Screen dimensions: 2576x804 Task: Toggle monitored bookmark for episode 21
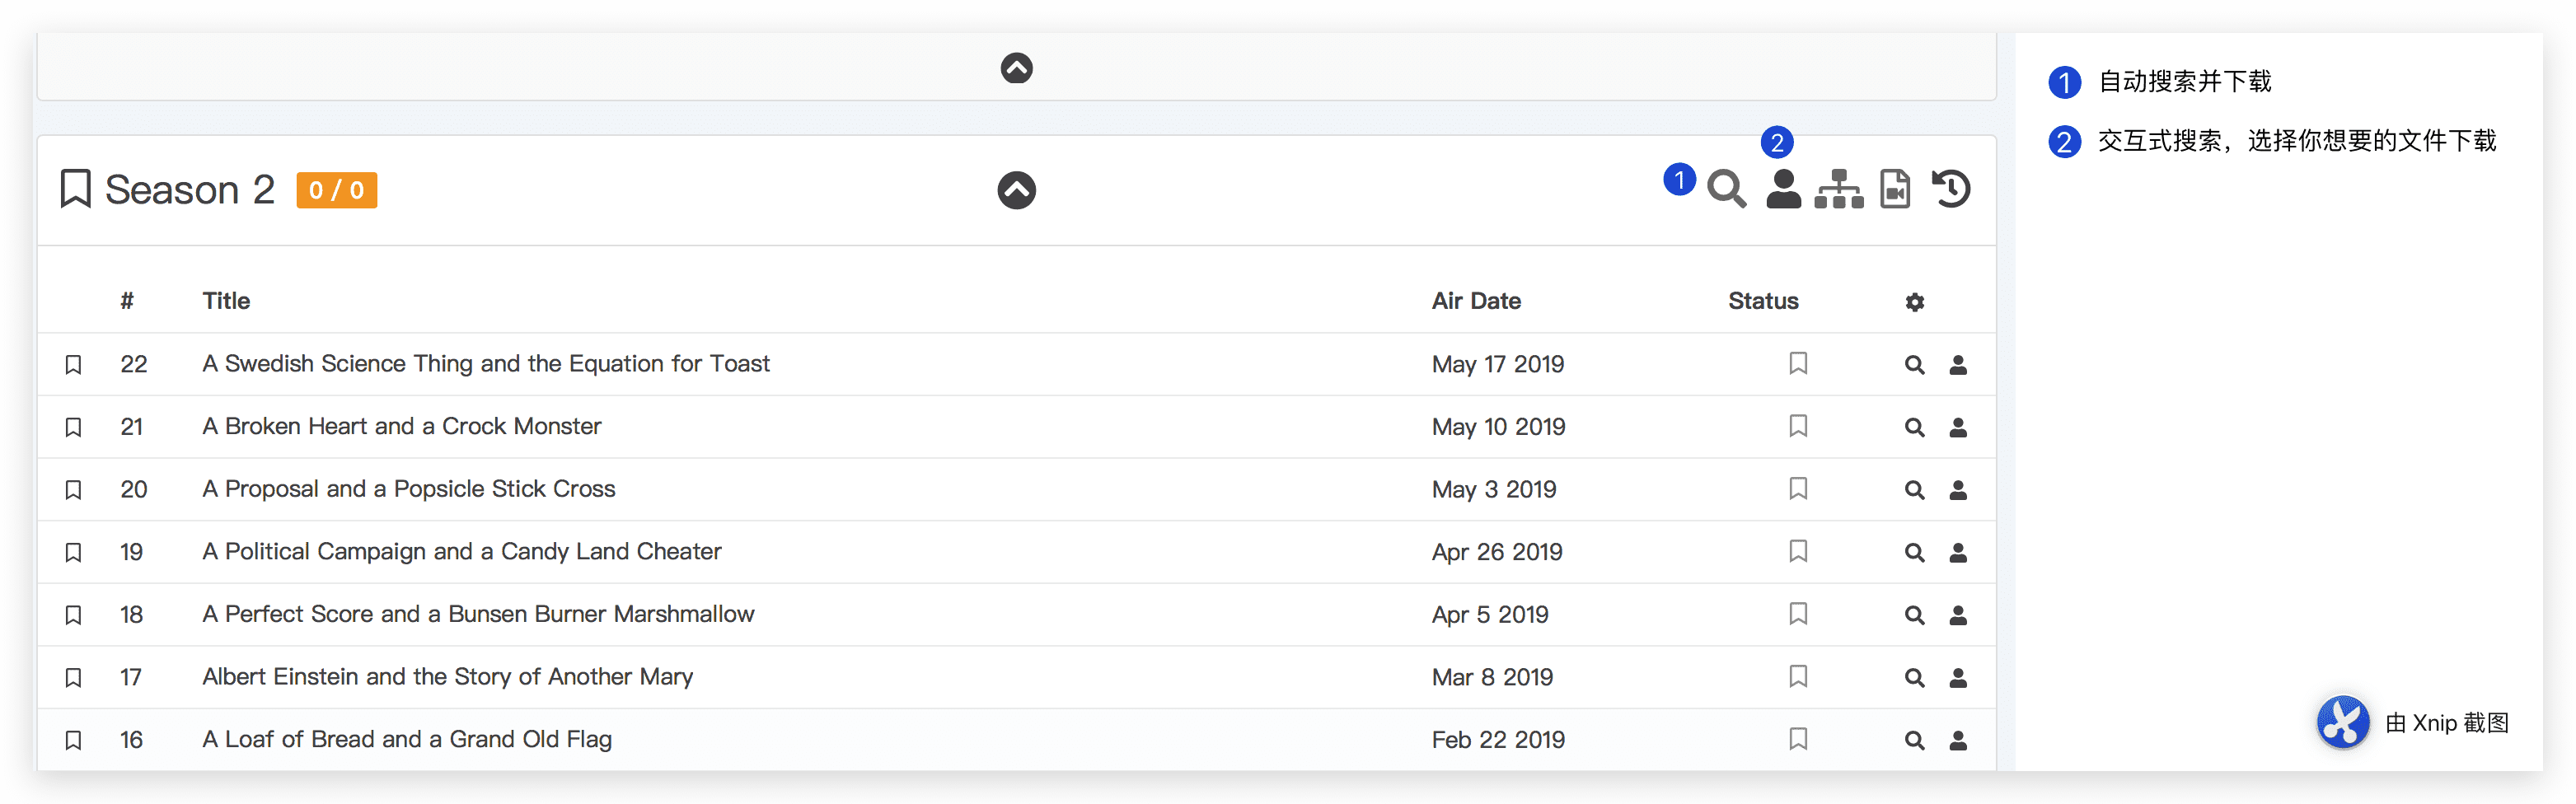73,428
